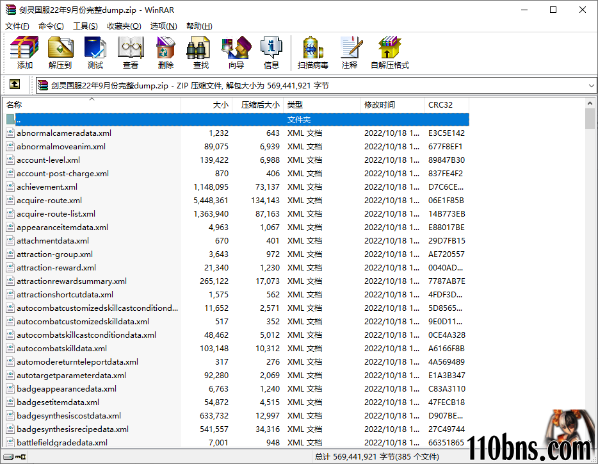Click status bar total 569,441,921 bytes text
The width and height of the screenshot is (598, 464).
[x=377, y=457]
